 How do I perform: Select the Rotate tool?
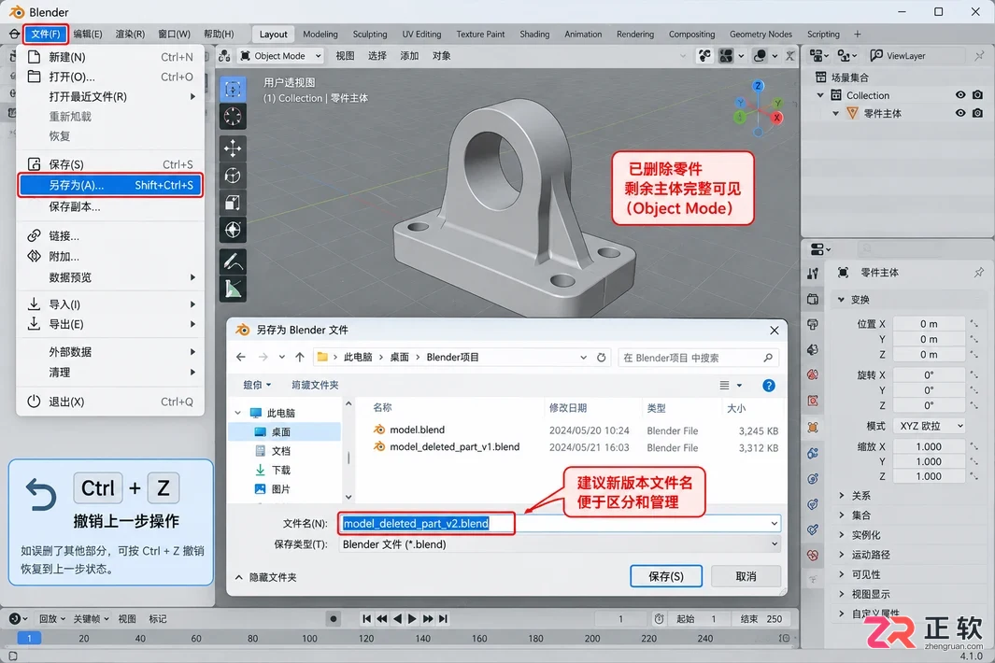[x=233, y=176]
